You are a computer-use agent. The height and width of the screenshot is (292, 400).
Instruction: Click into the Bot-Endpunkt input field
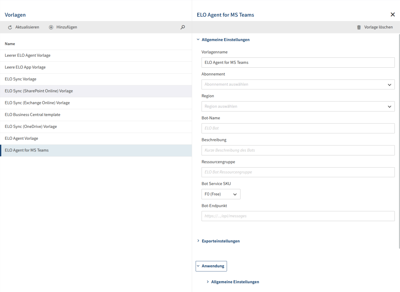point(298,216)
